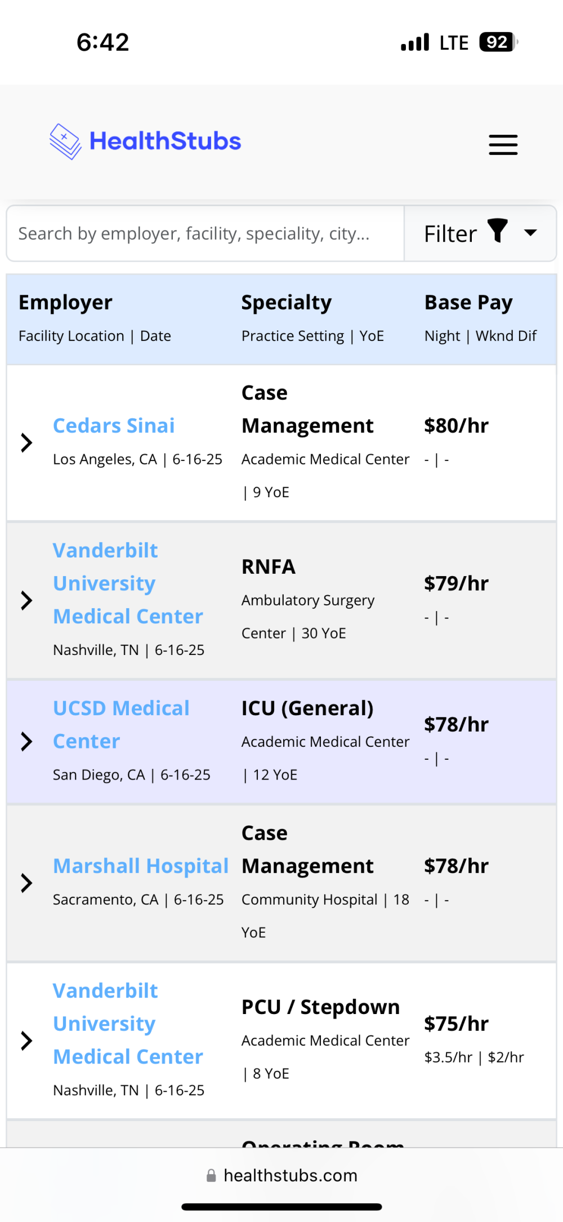
Task: Open the Cedars Sinai employer link
Action: pos(114,426)
